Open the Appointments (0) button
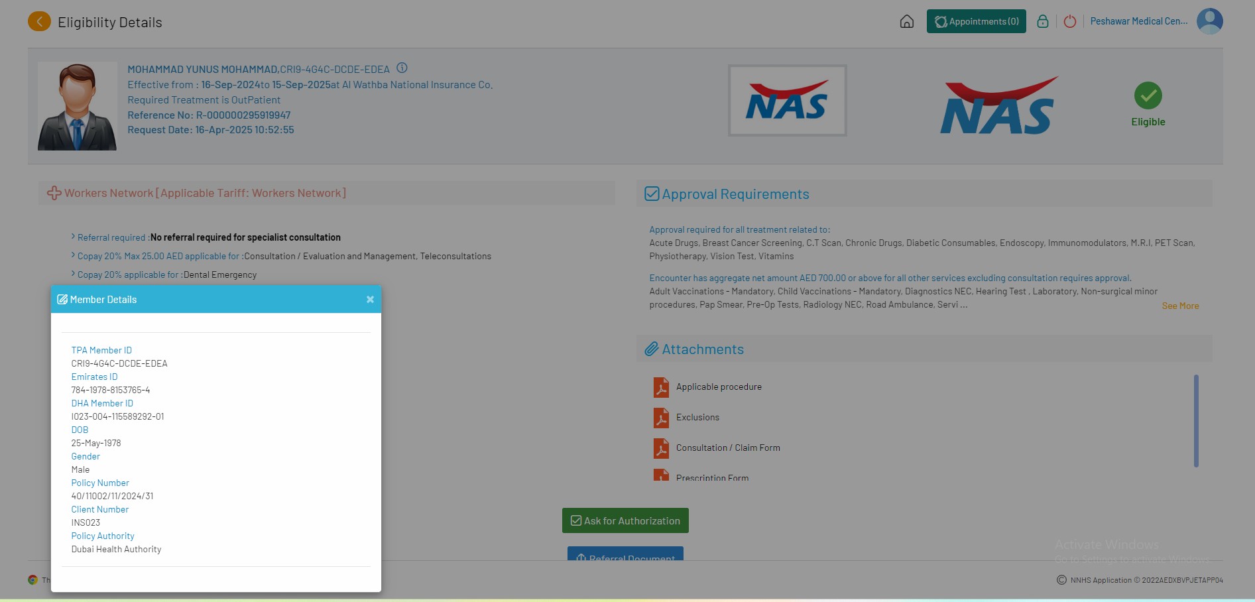 point(977,21)
